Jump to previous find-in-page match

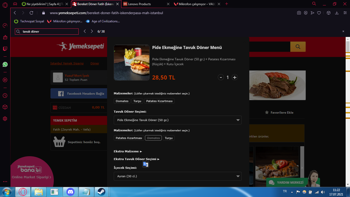point(85,31)
